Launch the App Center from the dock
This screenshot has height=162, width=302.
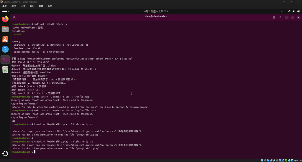pos(5,39)
